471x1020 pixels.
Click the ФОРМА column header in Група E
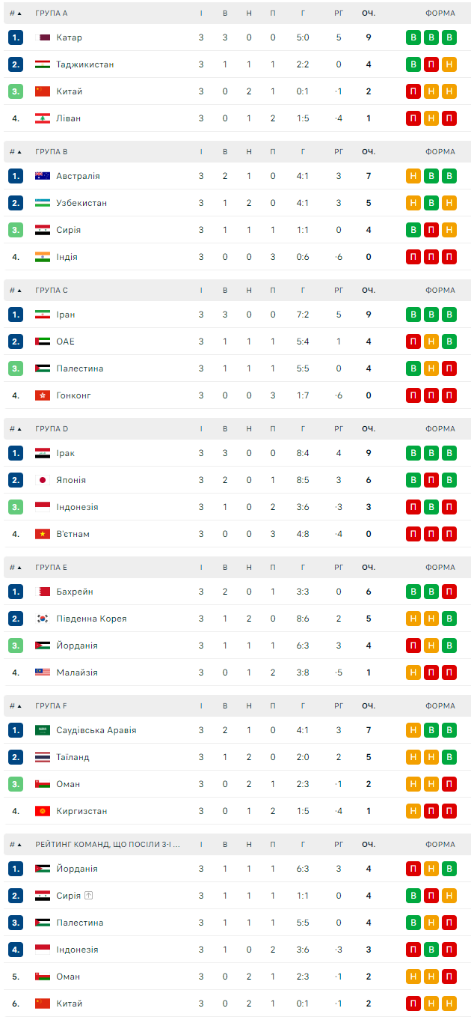440,568
